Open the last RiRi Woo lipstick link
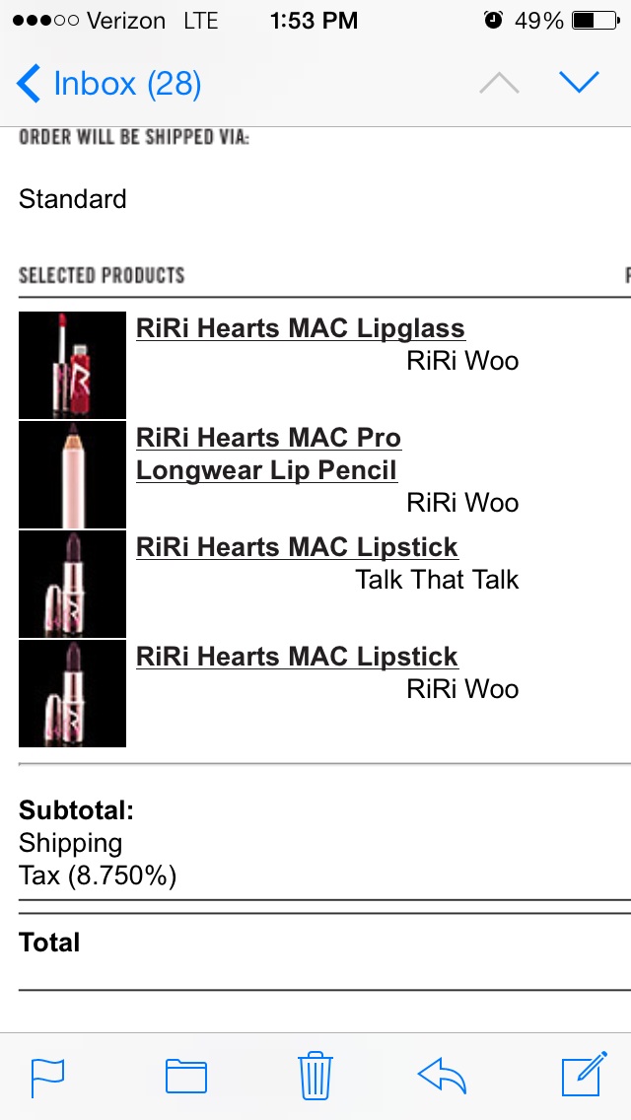The height and width of the screenshot is (1120, 631). (x=298, y=657)
